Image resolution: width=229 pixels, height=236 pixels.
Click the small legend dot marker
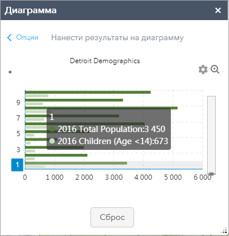point(10,72)
